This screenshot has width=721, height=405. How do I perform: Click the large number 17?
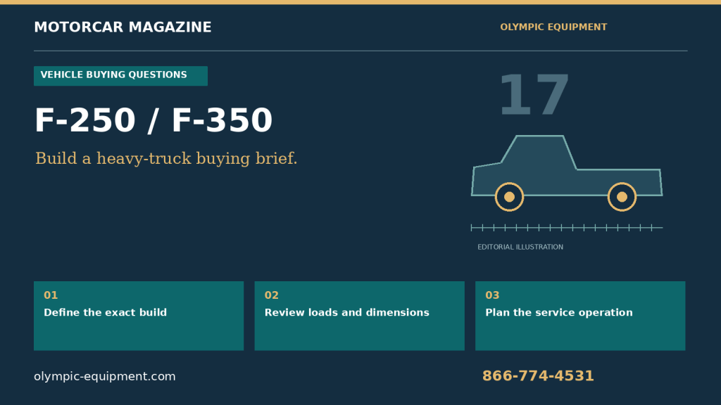coord(534,95)
